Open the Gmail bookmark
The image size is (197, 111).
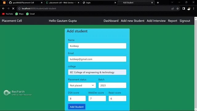coord(30,14)
